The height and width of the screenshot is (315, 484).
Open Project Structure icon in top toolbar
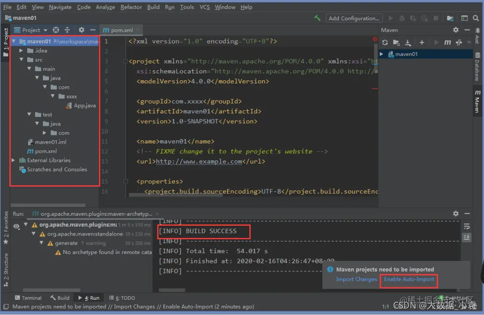(450, 18)
